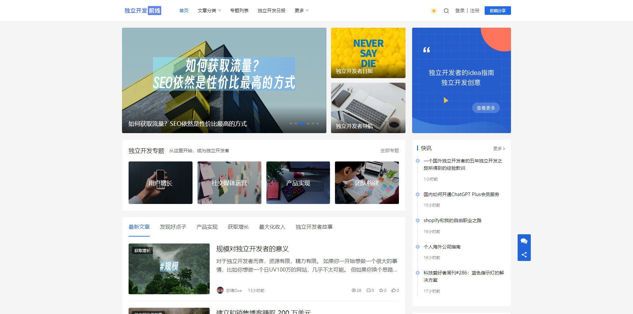This screenshot has height=314, width=633.
Task: Expand the 更多 navigation dropdown
Action: click(x=301, y=11)
